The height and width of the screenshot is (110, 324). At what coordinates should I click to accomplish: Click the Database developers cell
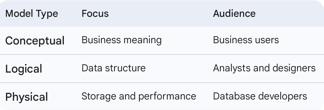click(x=260, y=96)
